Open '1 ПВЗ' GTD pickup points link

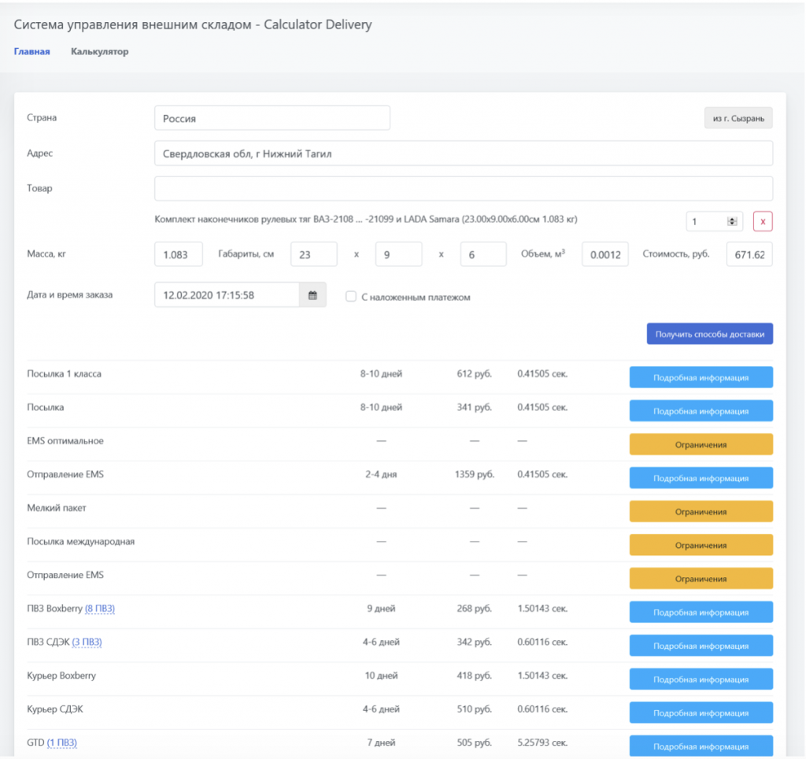61,742
